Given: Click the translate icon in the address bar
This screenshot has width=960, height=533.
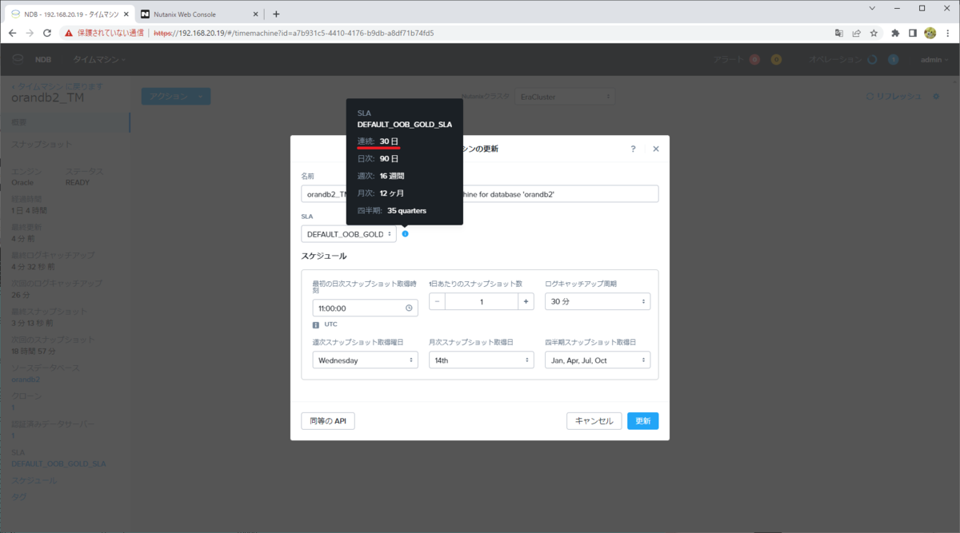Looking at the screenshot, I should coord(838,33).
